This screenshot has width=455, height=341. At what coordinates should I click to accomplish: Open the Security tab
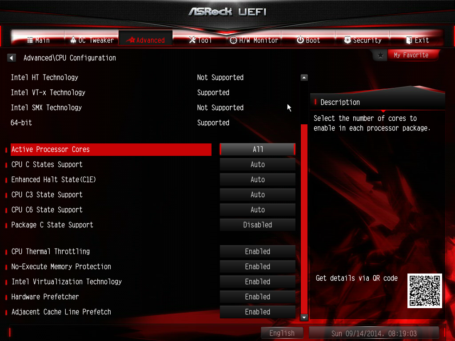(363, 40)
